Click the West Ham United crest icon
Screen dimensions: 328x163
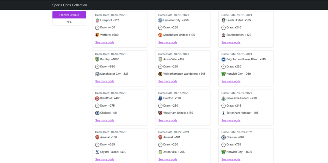pyautogui.click(x=160, y=113)
